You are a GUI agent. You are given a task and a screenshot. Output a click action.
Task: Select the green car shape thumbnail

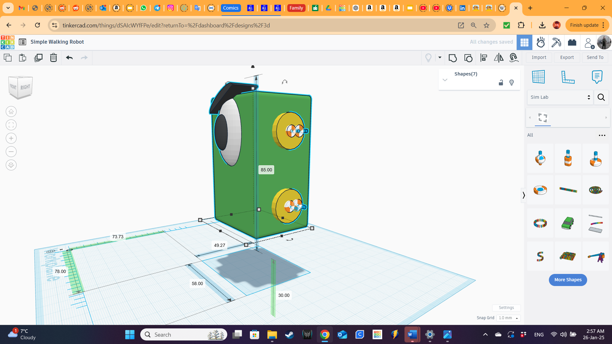tap(568, 223)
